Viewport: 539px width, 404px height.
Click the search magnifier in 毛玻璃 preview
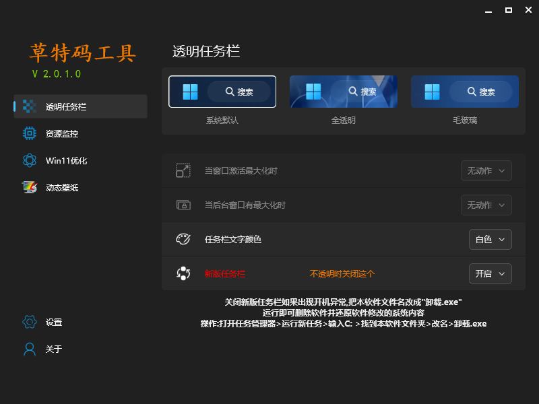tap(472, 92)
